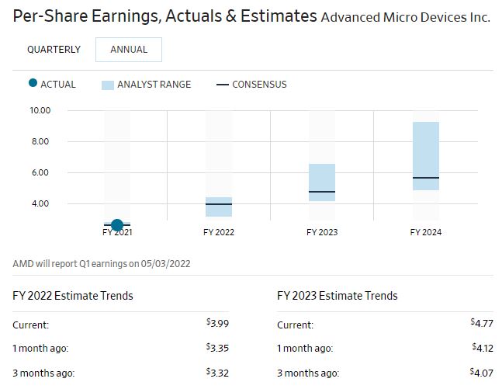The image size is (502, 389).
Task: Click the 6.00 y-axis value
Action: click(40, 172)
